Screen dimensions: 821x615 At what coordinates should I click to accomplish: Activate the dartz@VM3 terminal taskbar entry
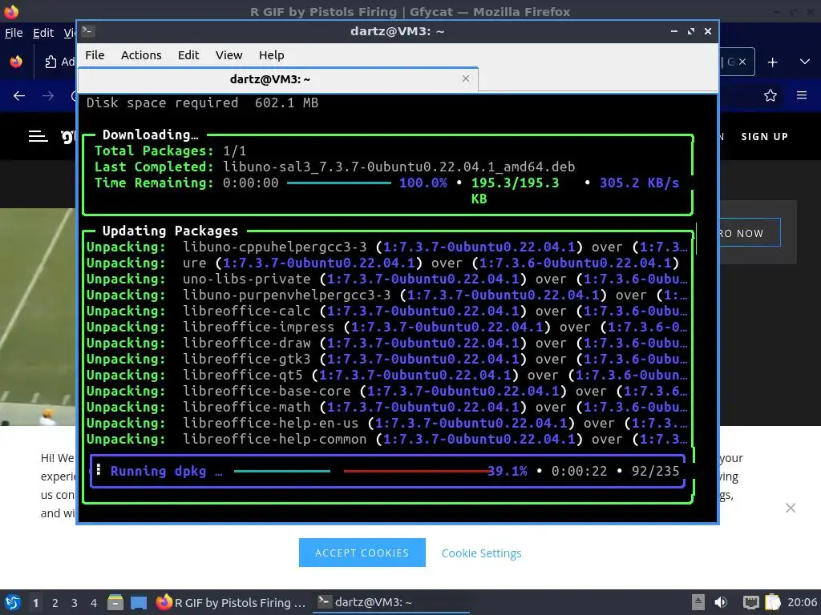(390, 602)
